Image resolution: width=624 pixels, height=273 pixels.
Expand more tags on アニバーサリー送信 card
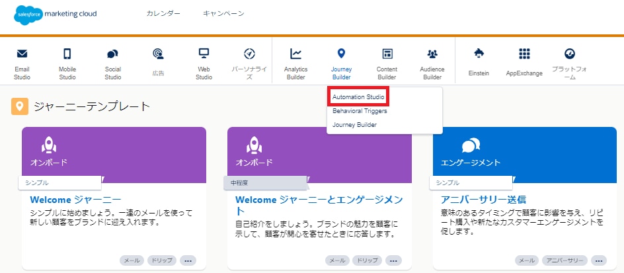[599, 260]
